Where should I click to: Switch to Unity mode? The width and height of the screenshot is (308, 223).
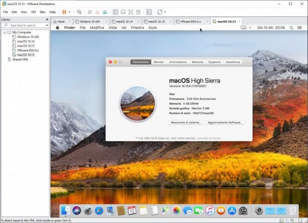(138, 12)
